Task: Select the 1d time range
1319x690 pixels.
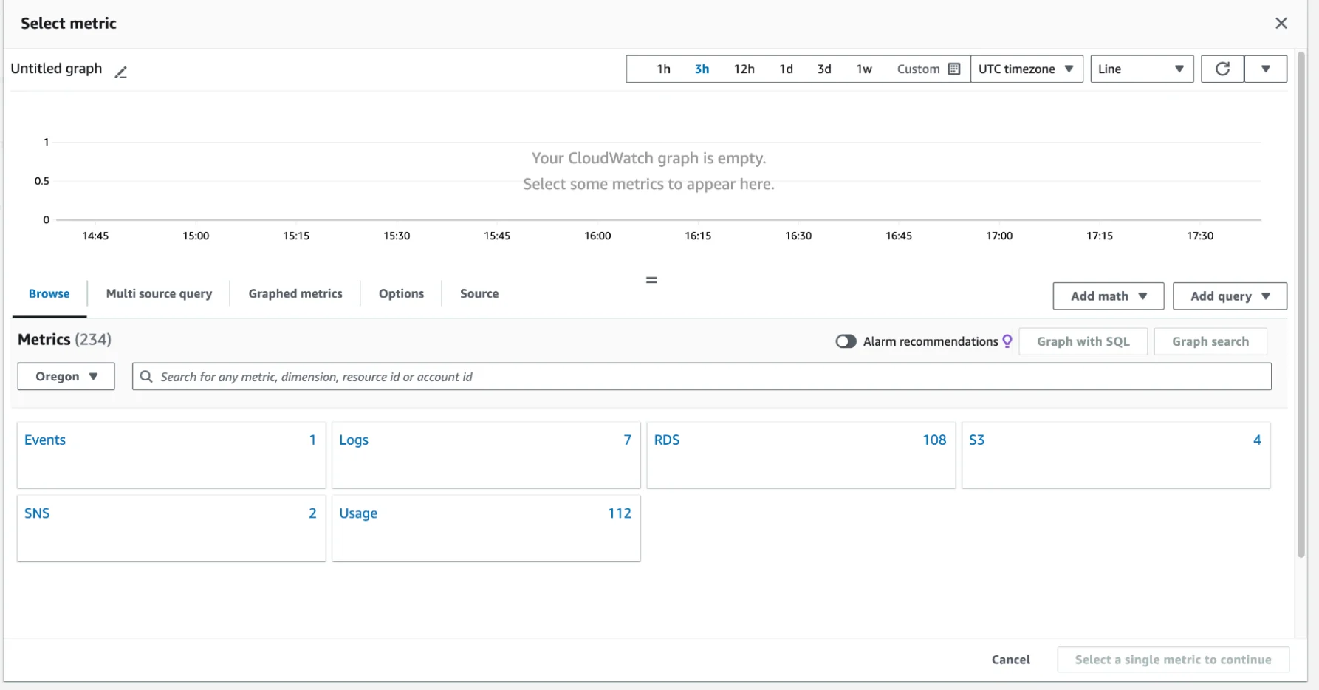Action: click(786, 69)
